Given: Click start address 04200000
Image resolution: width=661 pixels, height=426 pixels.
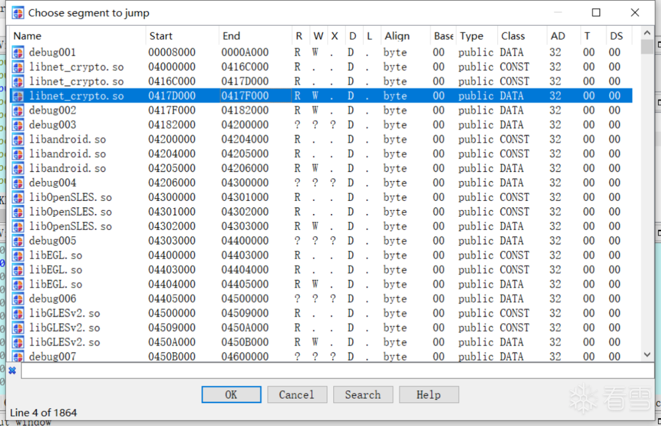Looking at the screenshot, I should coord(171,139).
